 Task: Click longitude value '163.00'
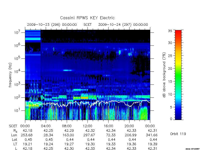click(68, 135)
